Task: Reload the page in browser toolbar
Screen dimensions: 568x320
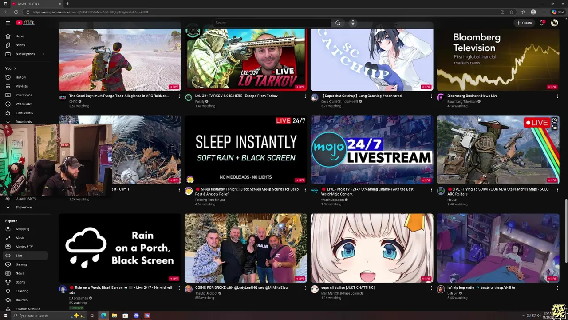Action: click(x=16, y=12)
